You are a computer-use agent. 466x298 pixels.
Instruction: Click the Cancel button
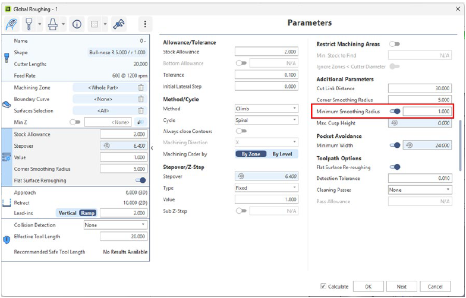435,286
